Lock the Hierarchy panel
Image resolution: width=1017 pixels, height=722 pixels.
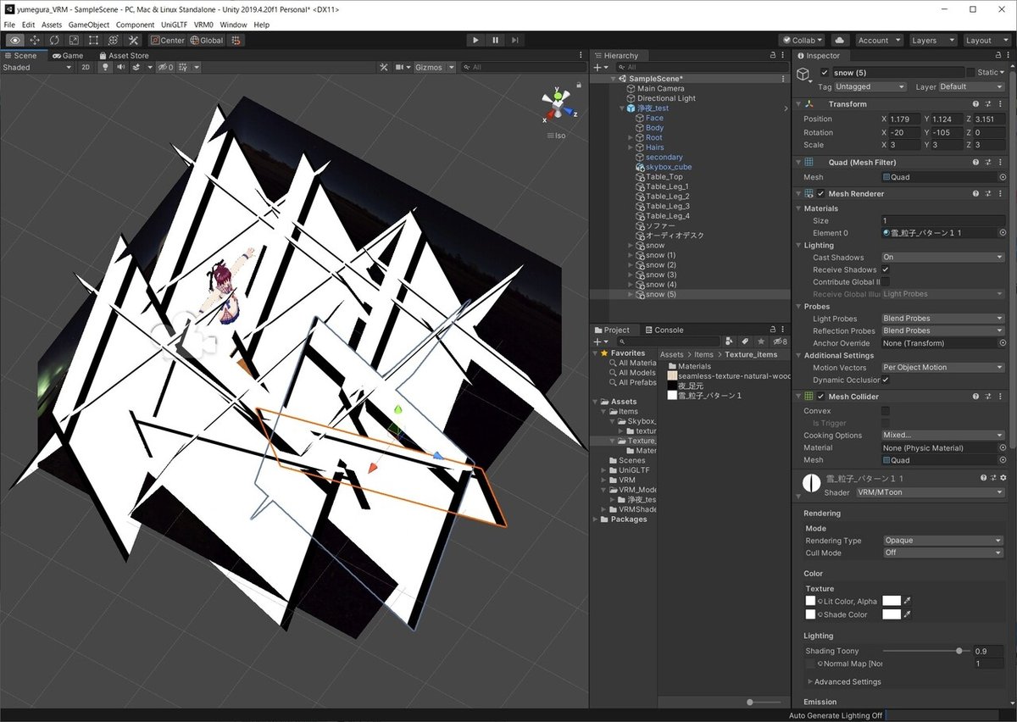pyautogui.click(x=771, y=55)
